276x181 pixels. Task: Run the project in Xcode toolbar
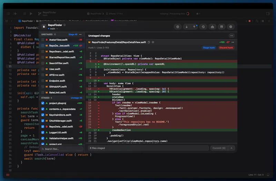click(31, 13)
